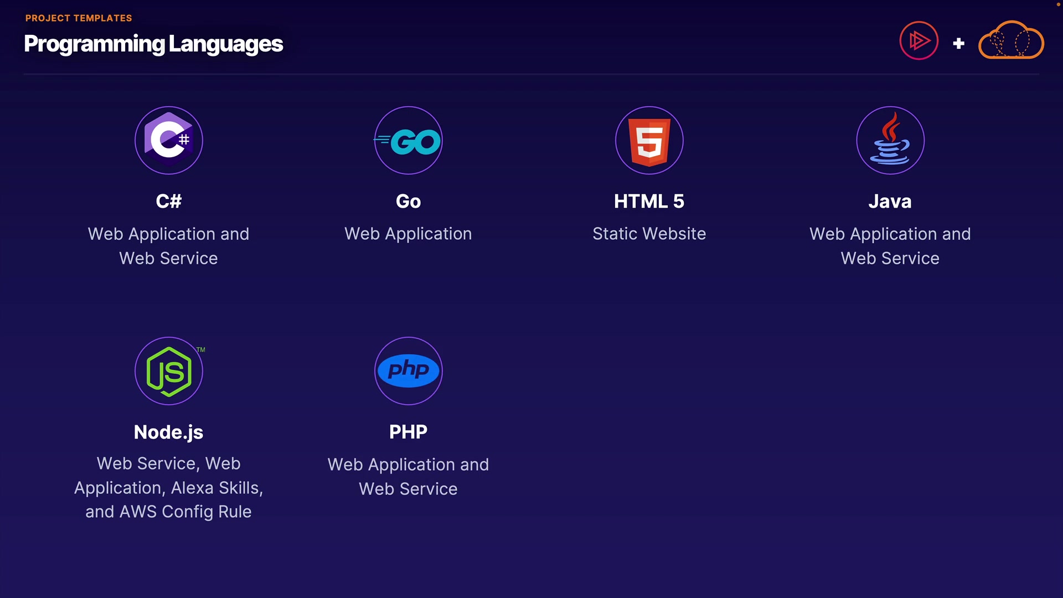
Task: Click the Node.js hexagon logo icon
Action: 169,371
